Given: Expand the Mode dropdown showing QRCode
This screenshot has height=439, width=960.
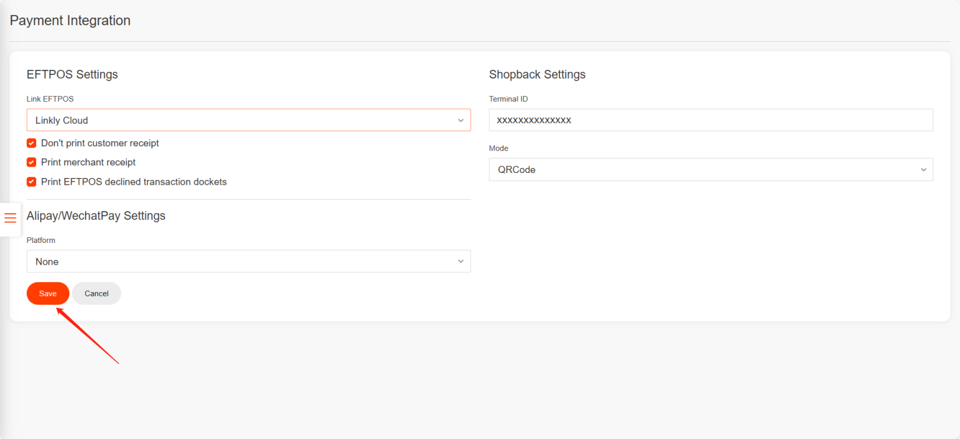Looking at the screenshot, I should 711,169.
